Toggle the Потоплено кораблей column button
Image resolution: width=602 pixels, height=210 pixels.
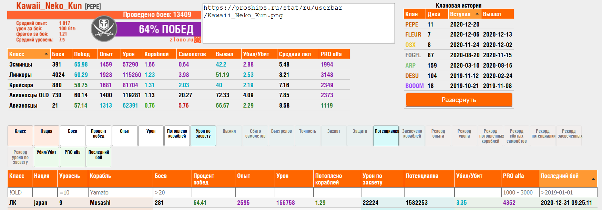(x=177, y=136)
